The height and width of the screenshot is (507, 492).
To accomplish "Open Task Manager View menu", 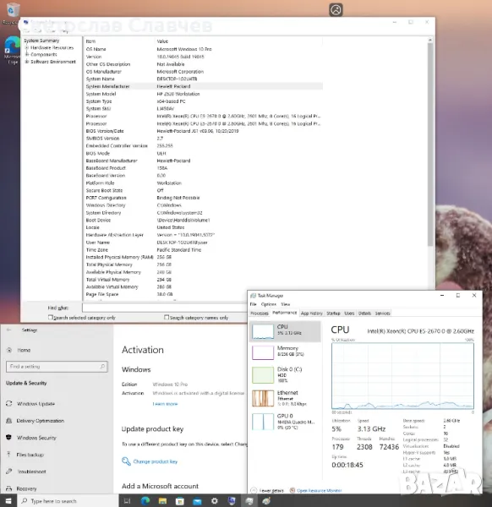I will (x=285, y=304).
